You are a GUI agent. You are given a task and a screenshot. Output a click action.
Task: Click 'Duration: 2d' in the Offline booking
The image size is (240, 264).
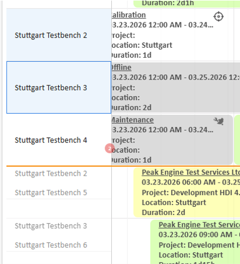click(x=131, y=107)
